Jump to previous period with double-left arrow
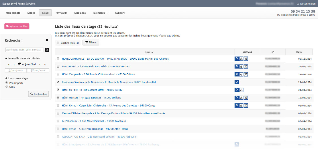318x149 pixels. [9, 65]
